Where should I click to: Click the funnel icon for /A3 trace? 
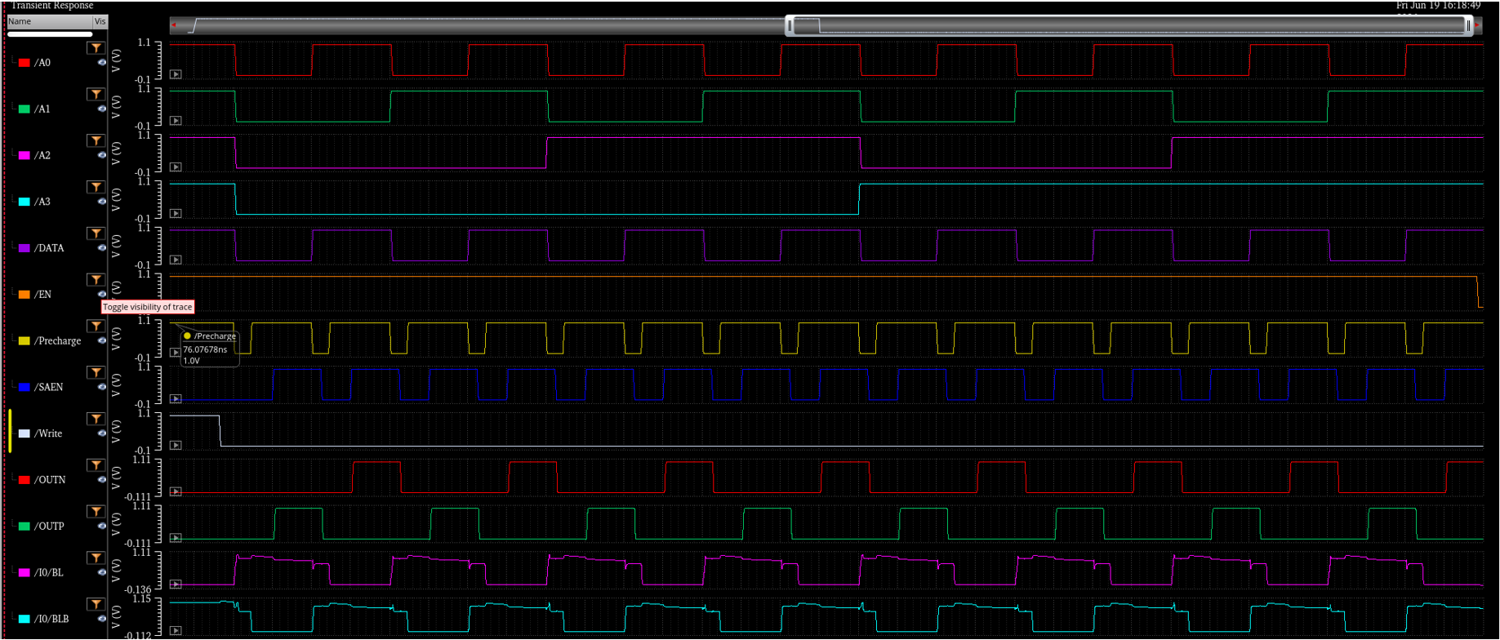pyautogui.click(x=96, y=188)
